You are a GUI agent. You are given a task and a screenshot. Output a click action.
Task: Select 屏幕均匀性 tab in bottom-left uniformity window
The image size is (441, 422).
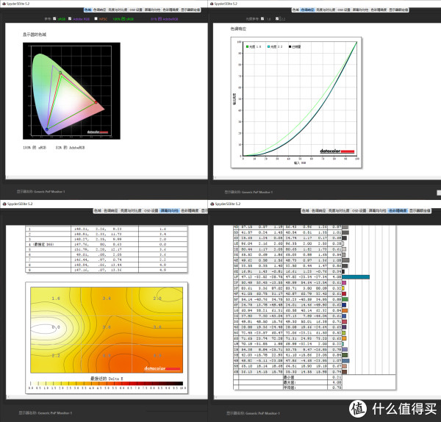(170, 211)
